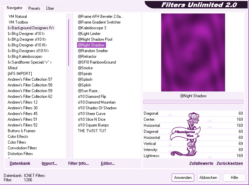The width and height of the screenshot is (249, 185).
Task: Choose sf10 Diamond Flip filter
Action: [92, 97]
